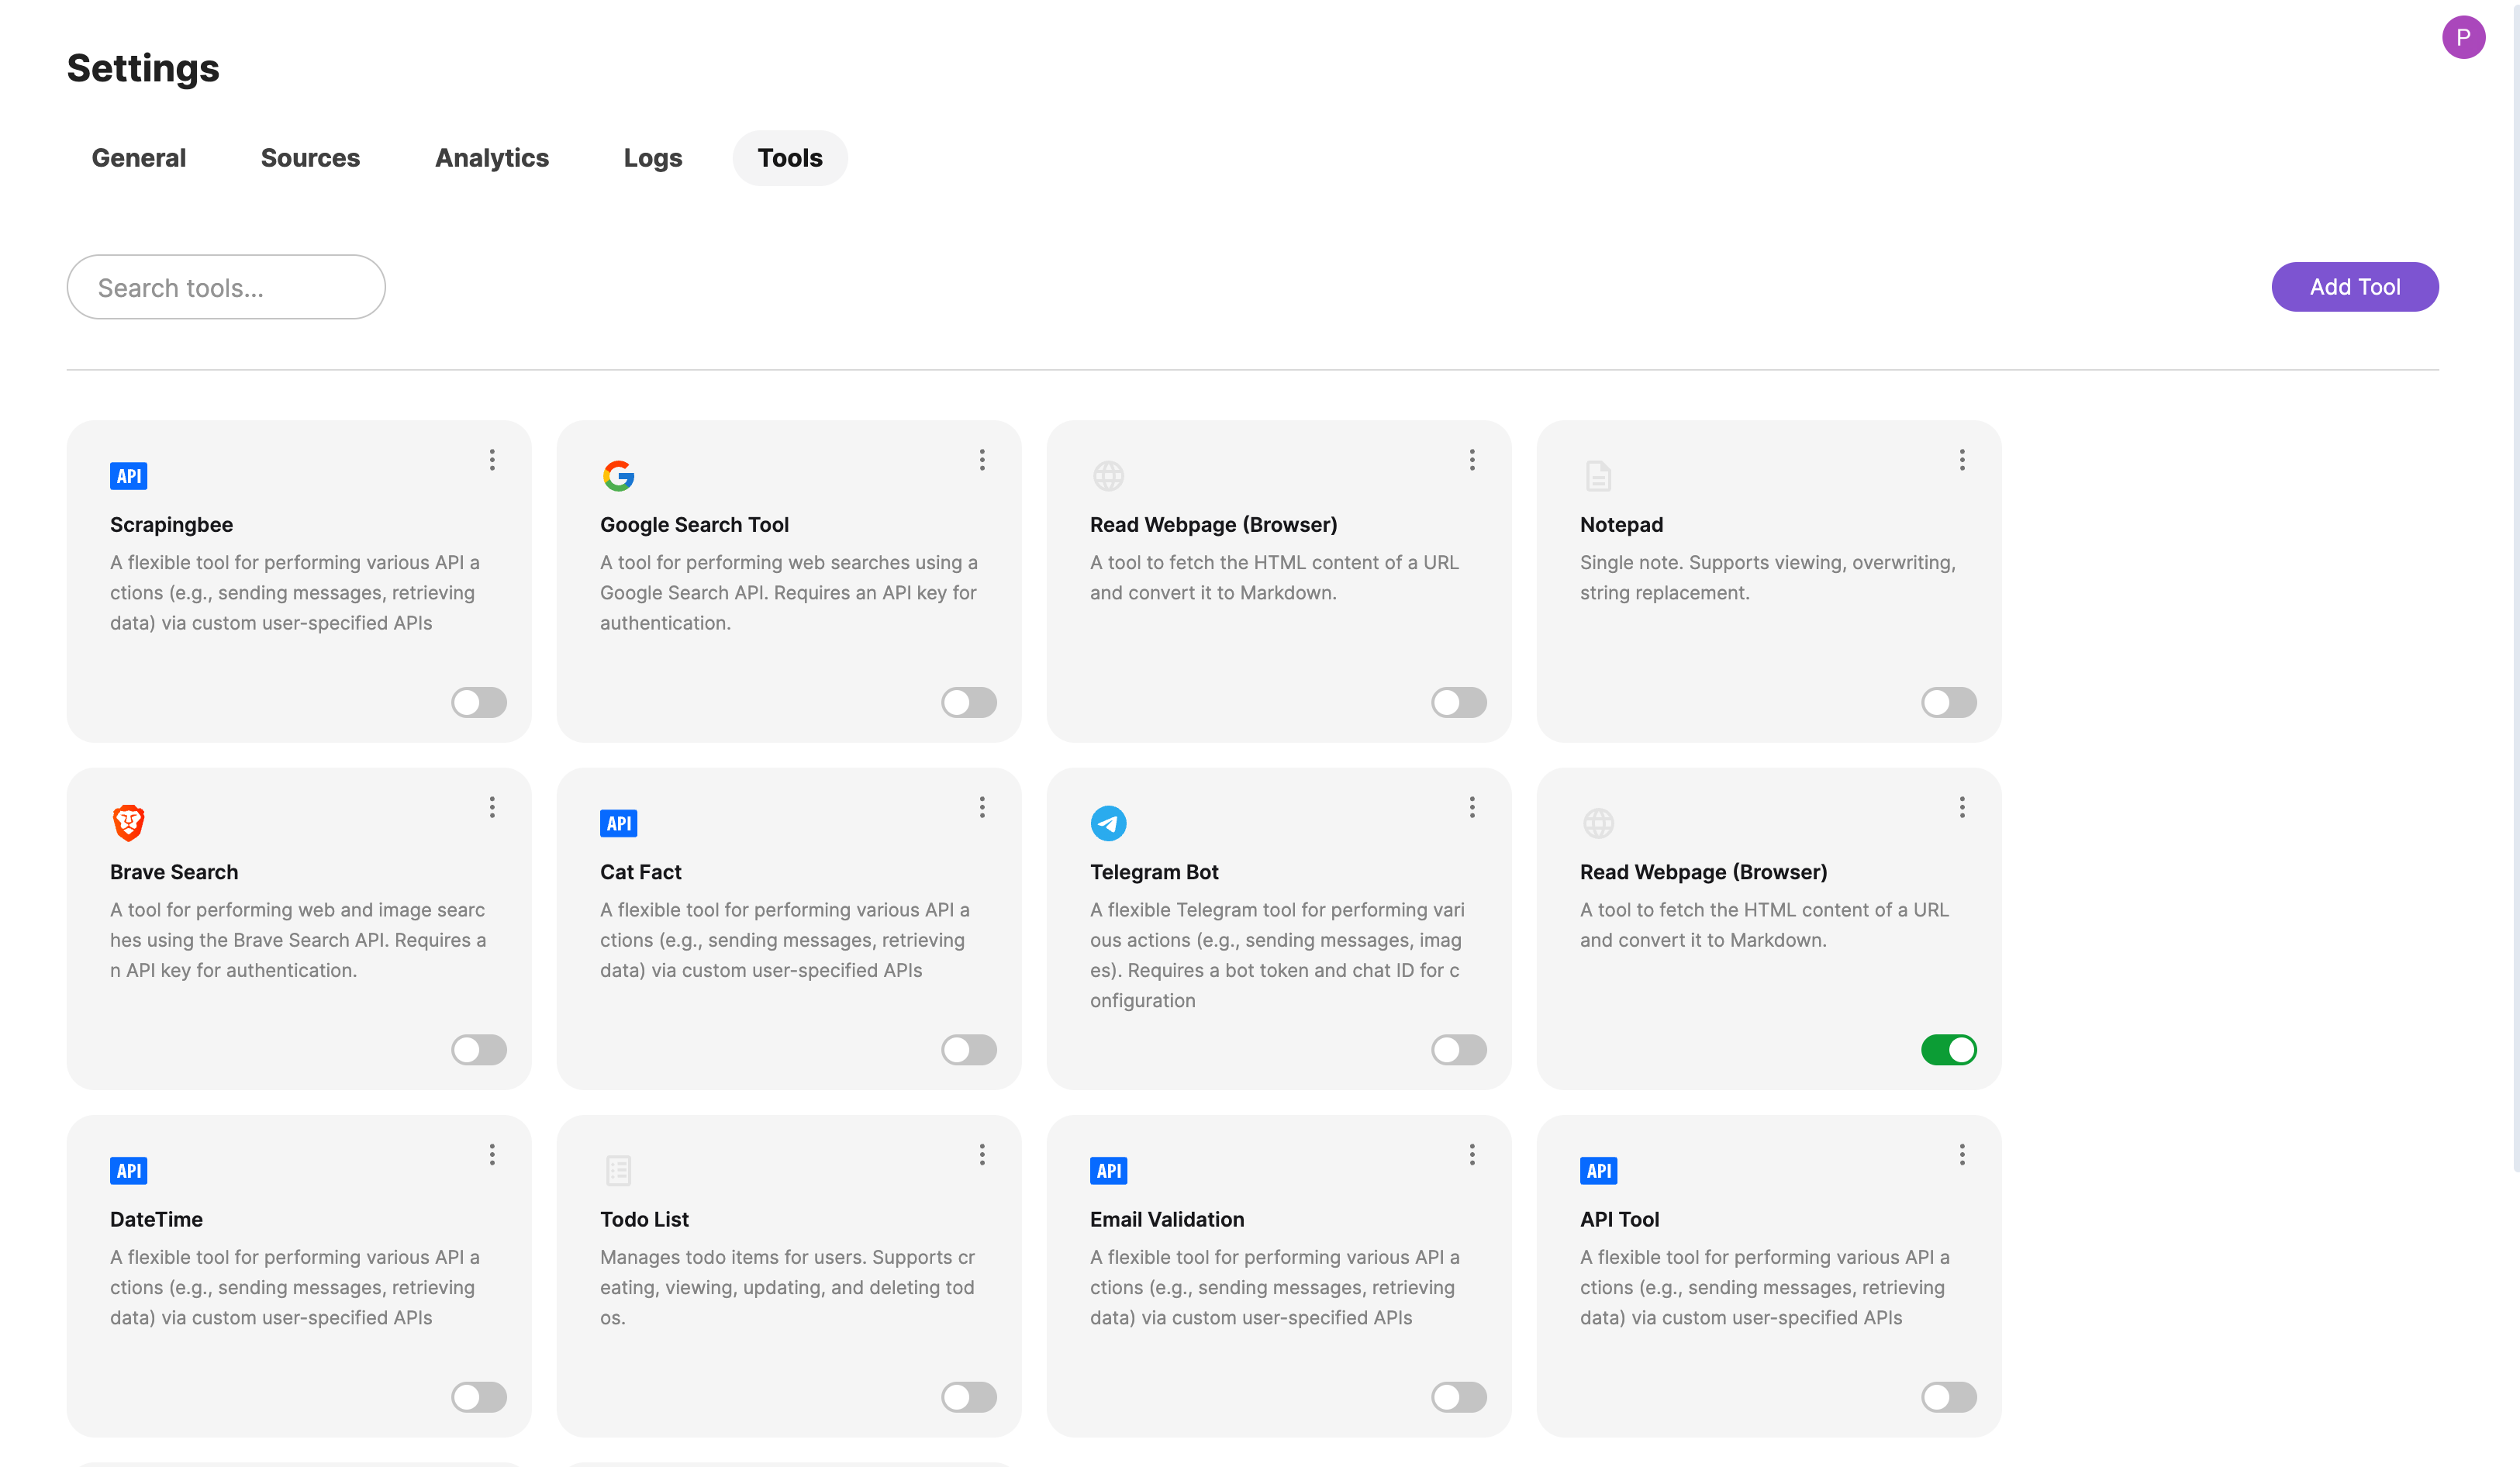Switch to the Analytics tab
The width and height of the screenshot is (2520, 1467).
(x=491, y=158)
